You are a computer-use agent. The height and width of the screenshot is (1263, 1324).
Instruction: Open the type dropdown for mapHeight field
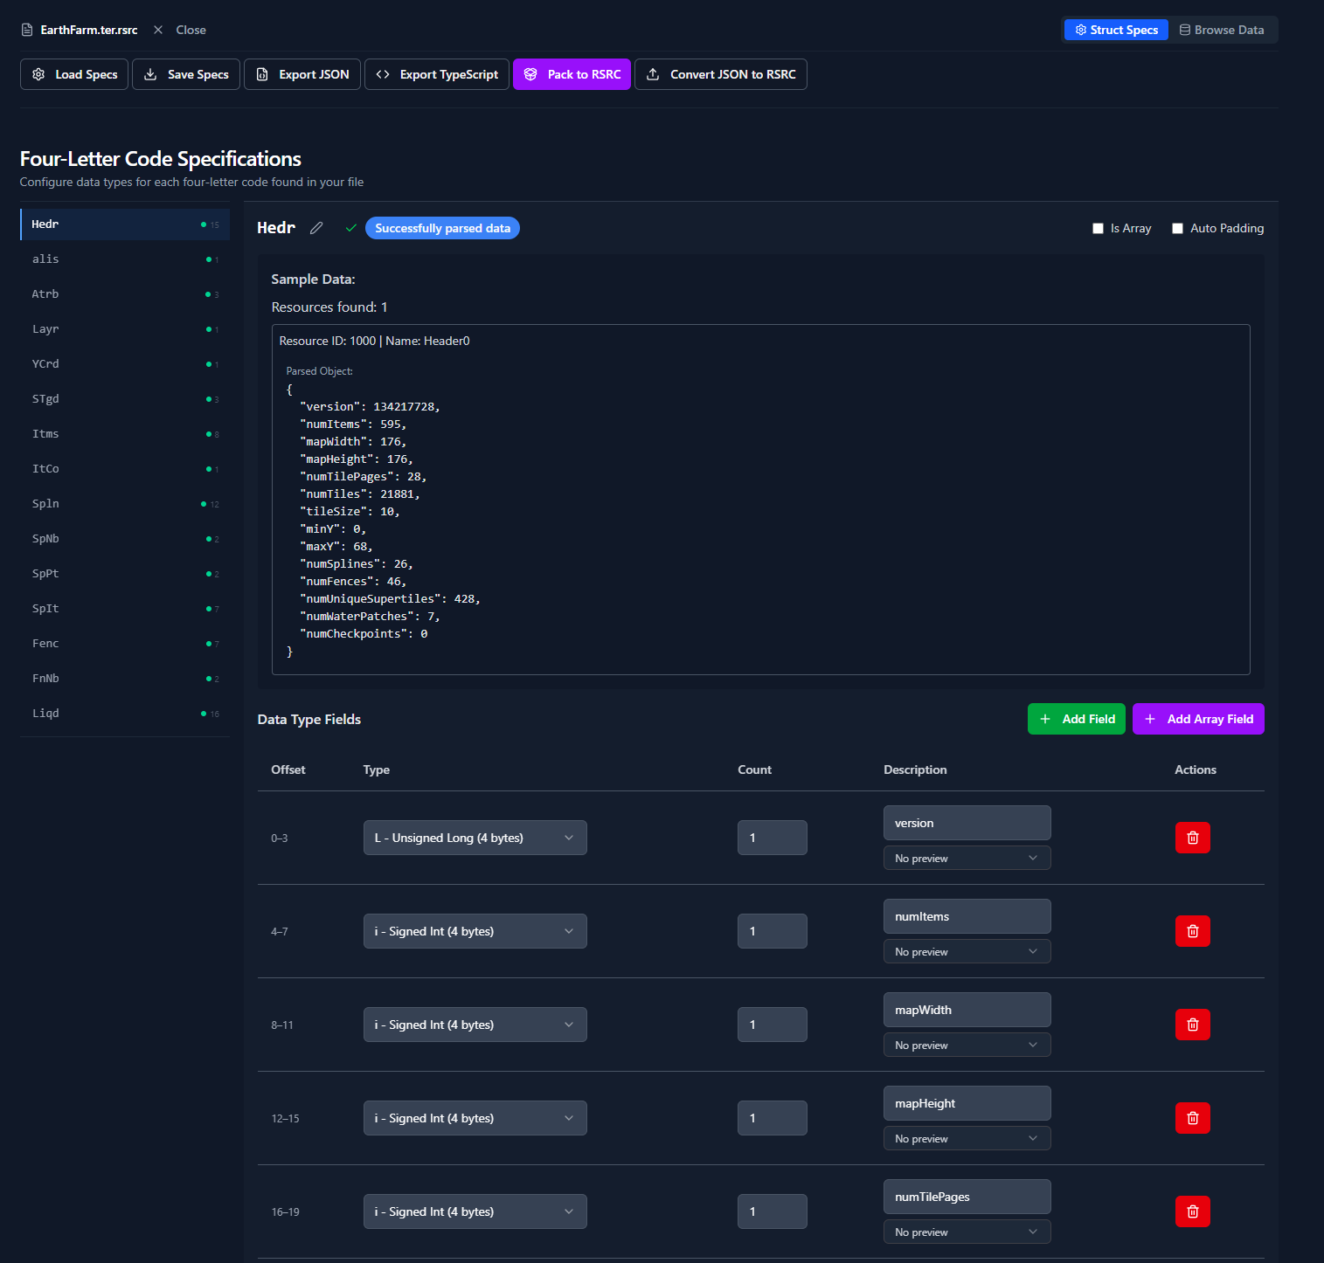pyautogui.click(x=475, y=1118)
